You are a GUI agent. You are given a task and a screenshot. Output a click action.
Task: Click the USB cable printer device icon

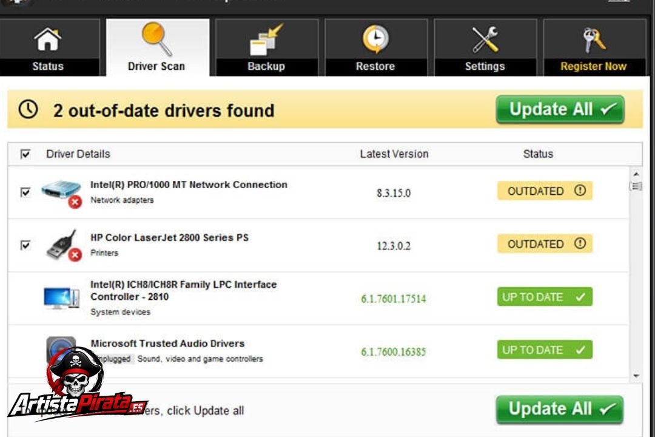[62, 245]
